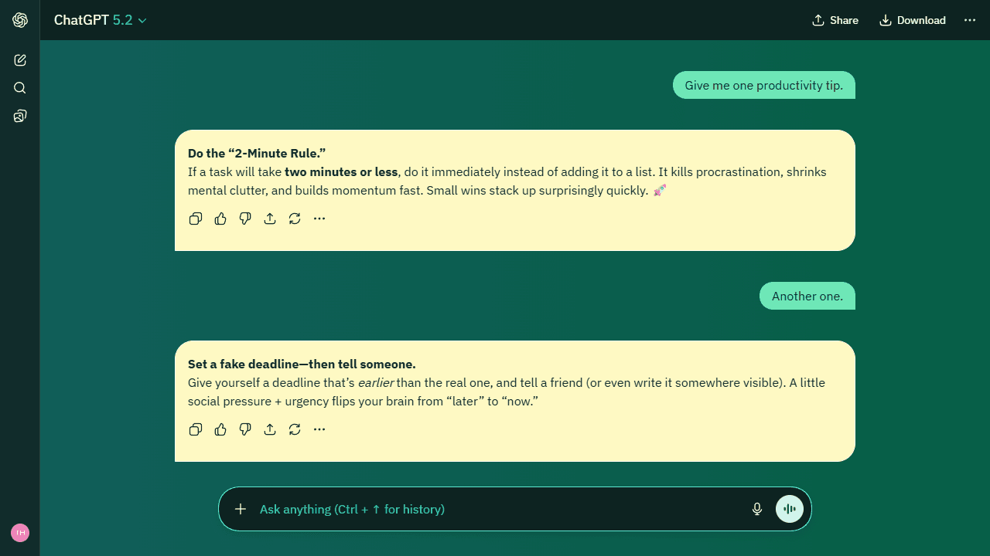Copy the fake deadline response
Screen dimensions: 990x556
(x=196, y=429)
